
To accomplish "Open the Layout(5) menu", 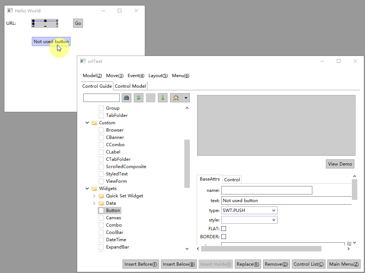I will (158, 76).
